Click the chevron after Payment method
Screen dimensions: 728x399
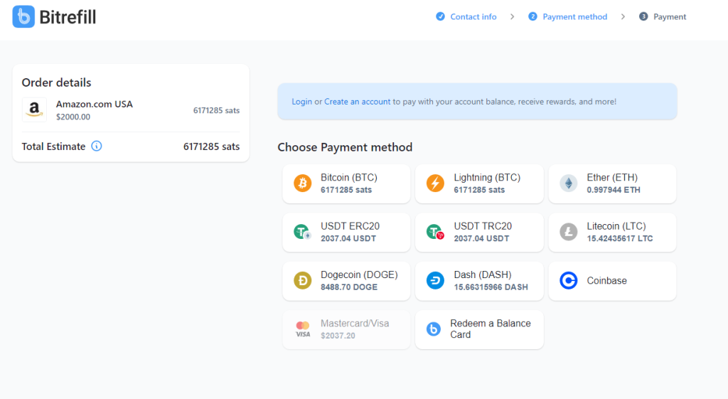(x=623, y=17)
